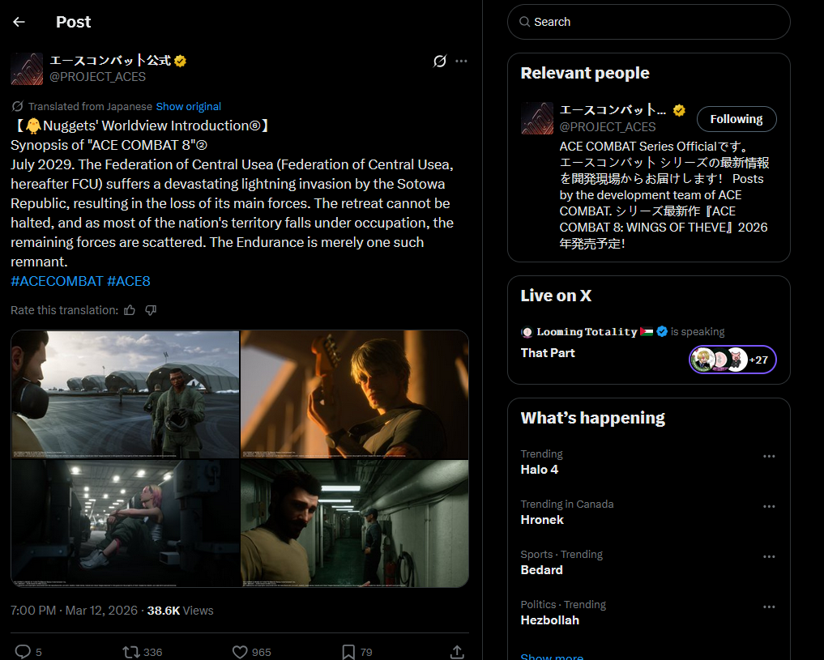
Task: Click the Live on X heading
Action: pyautogui.click(x=556, y=296)
